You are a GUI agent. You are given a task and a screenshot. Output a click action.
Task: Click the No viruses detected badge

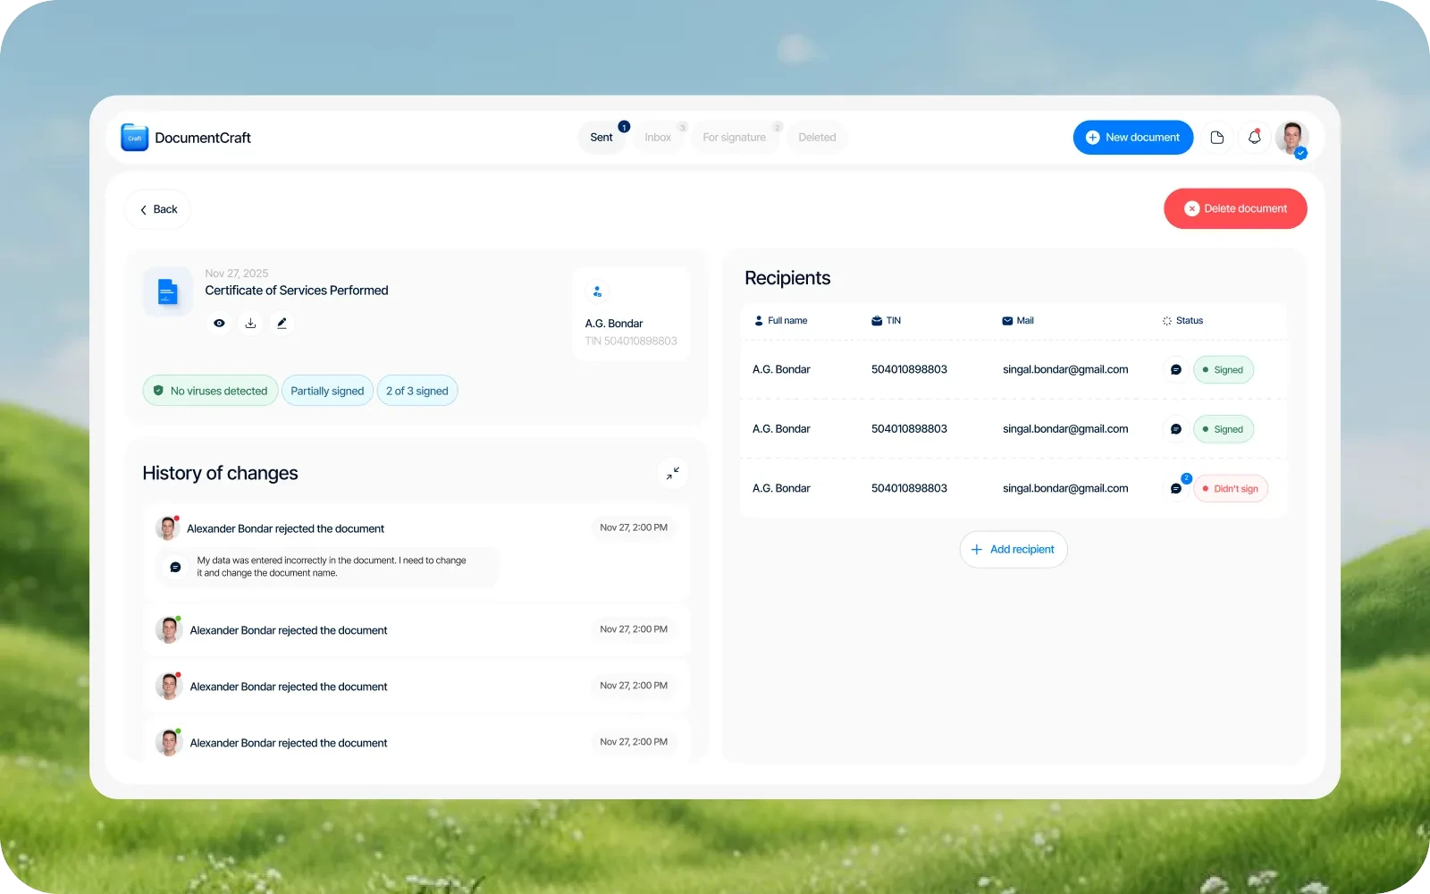coord(211,391)
